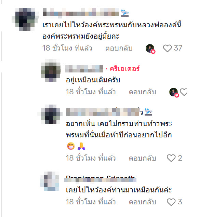Open the avatar of the 'อยากเห็น' commenter
199x217 pixels.
coord(50,114)
